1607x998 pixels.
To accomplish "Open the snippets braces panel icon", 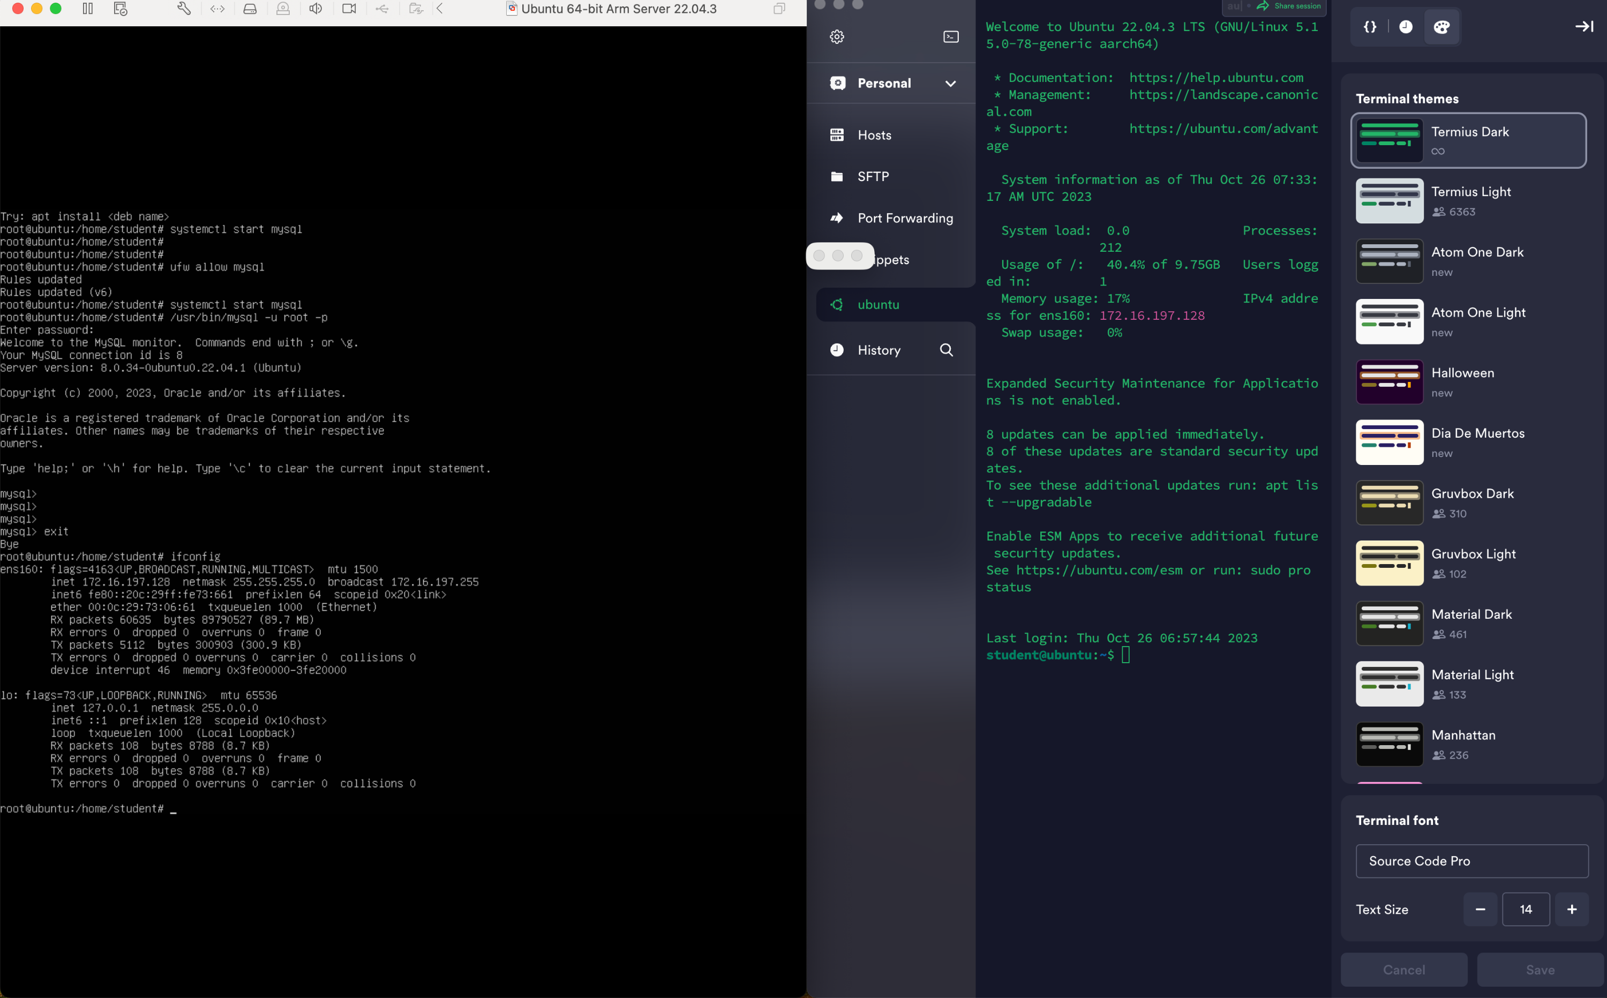I will [1370, 27].
